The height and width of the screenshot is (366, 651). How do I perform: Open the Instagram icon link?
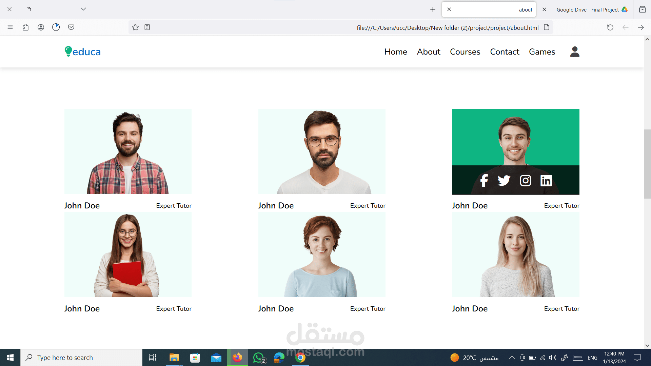525,181
